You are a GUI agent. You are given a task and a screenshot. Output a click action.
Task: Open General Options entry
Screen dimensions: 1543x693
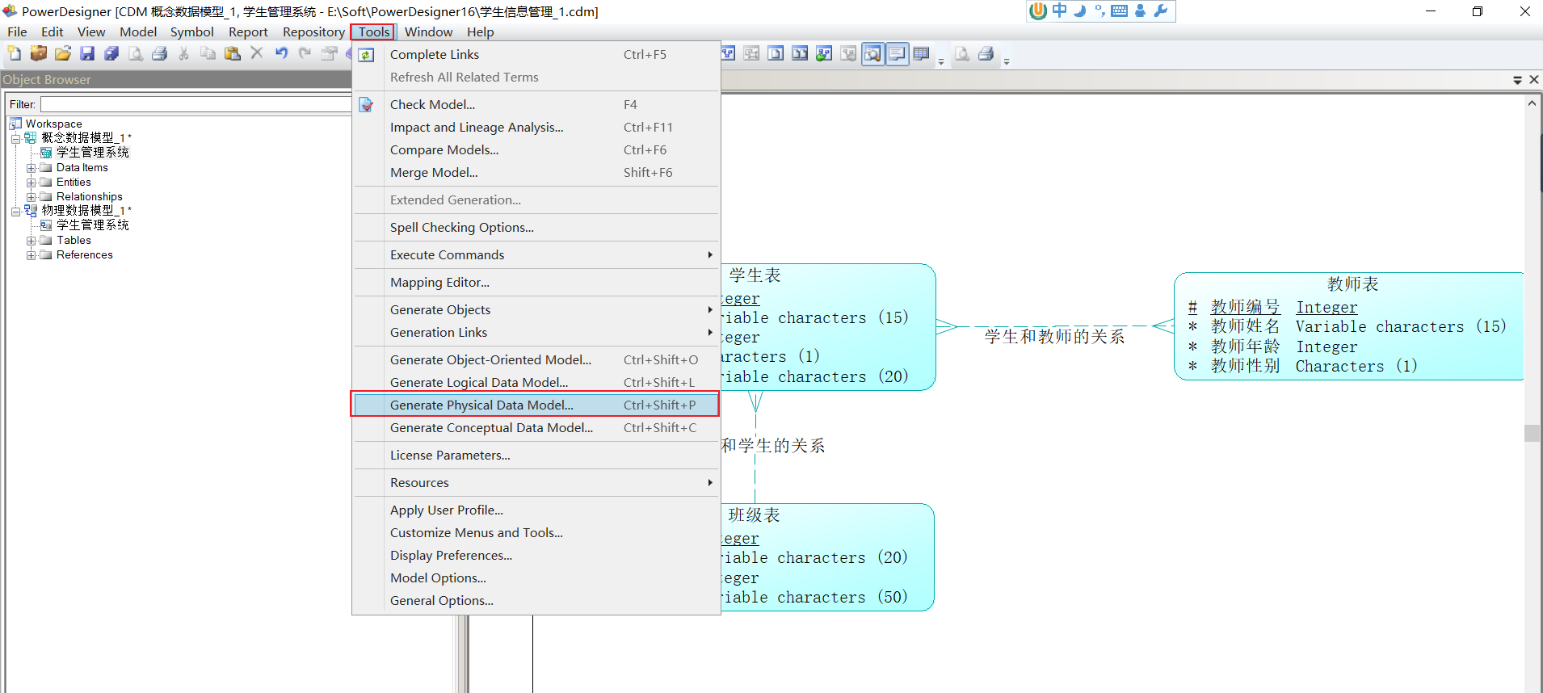[x=536, y=601]
